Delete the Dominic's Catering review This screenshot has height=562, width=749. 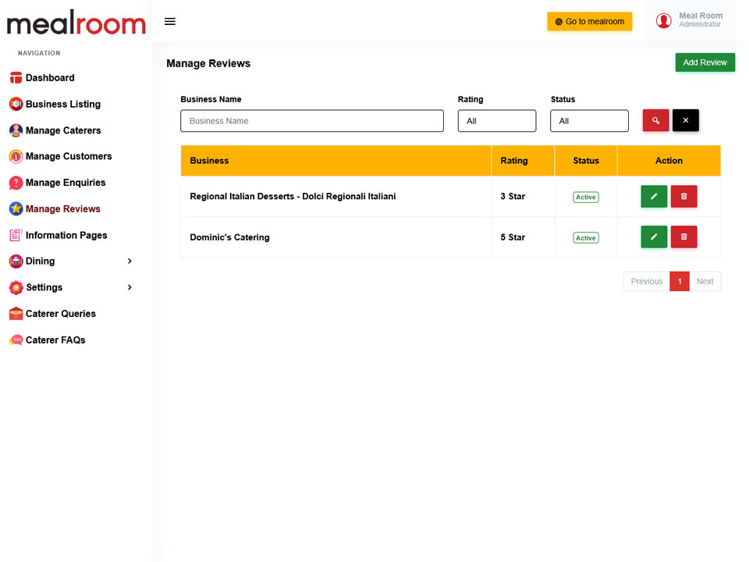683,237
